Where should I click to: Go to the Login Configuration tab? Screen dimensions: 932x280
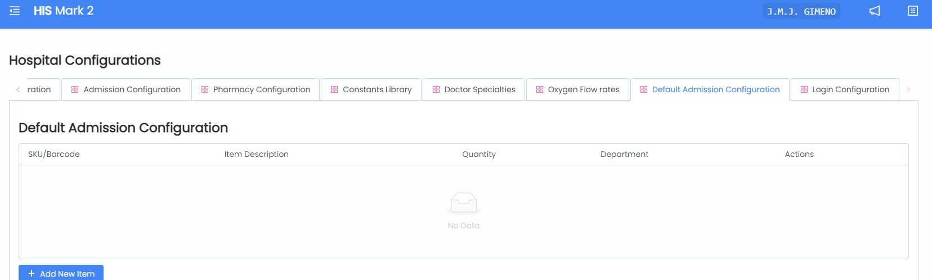point(850,89)
